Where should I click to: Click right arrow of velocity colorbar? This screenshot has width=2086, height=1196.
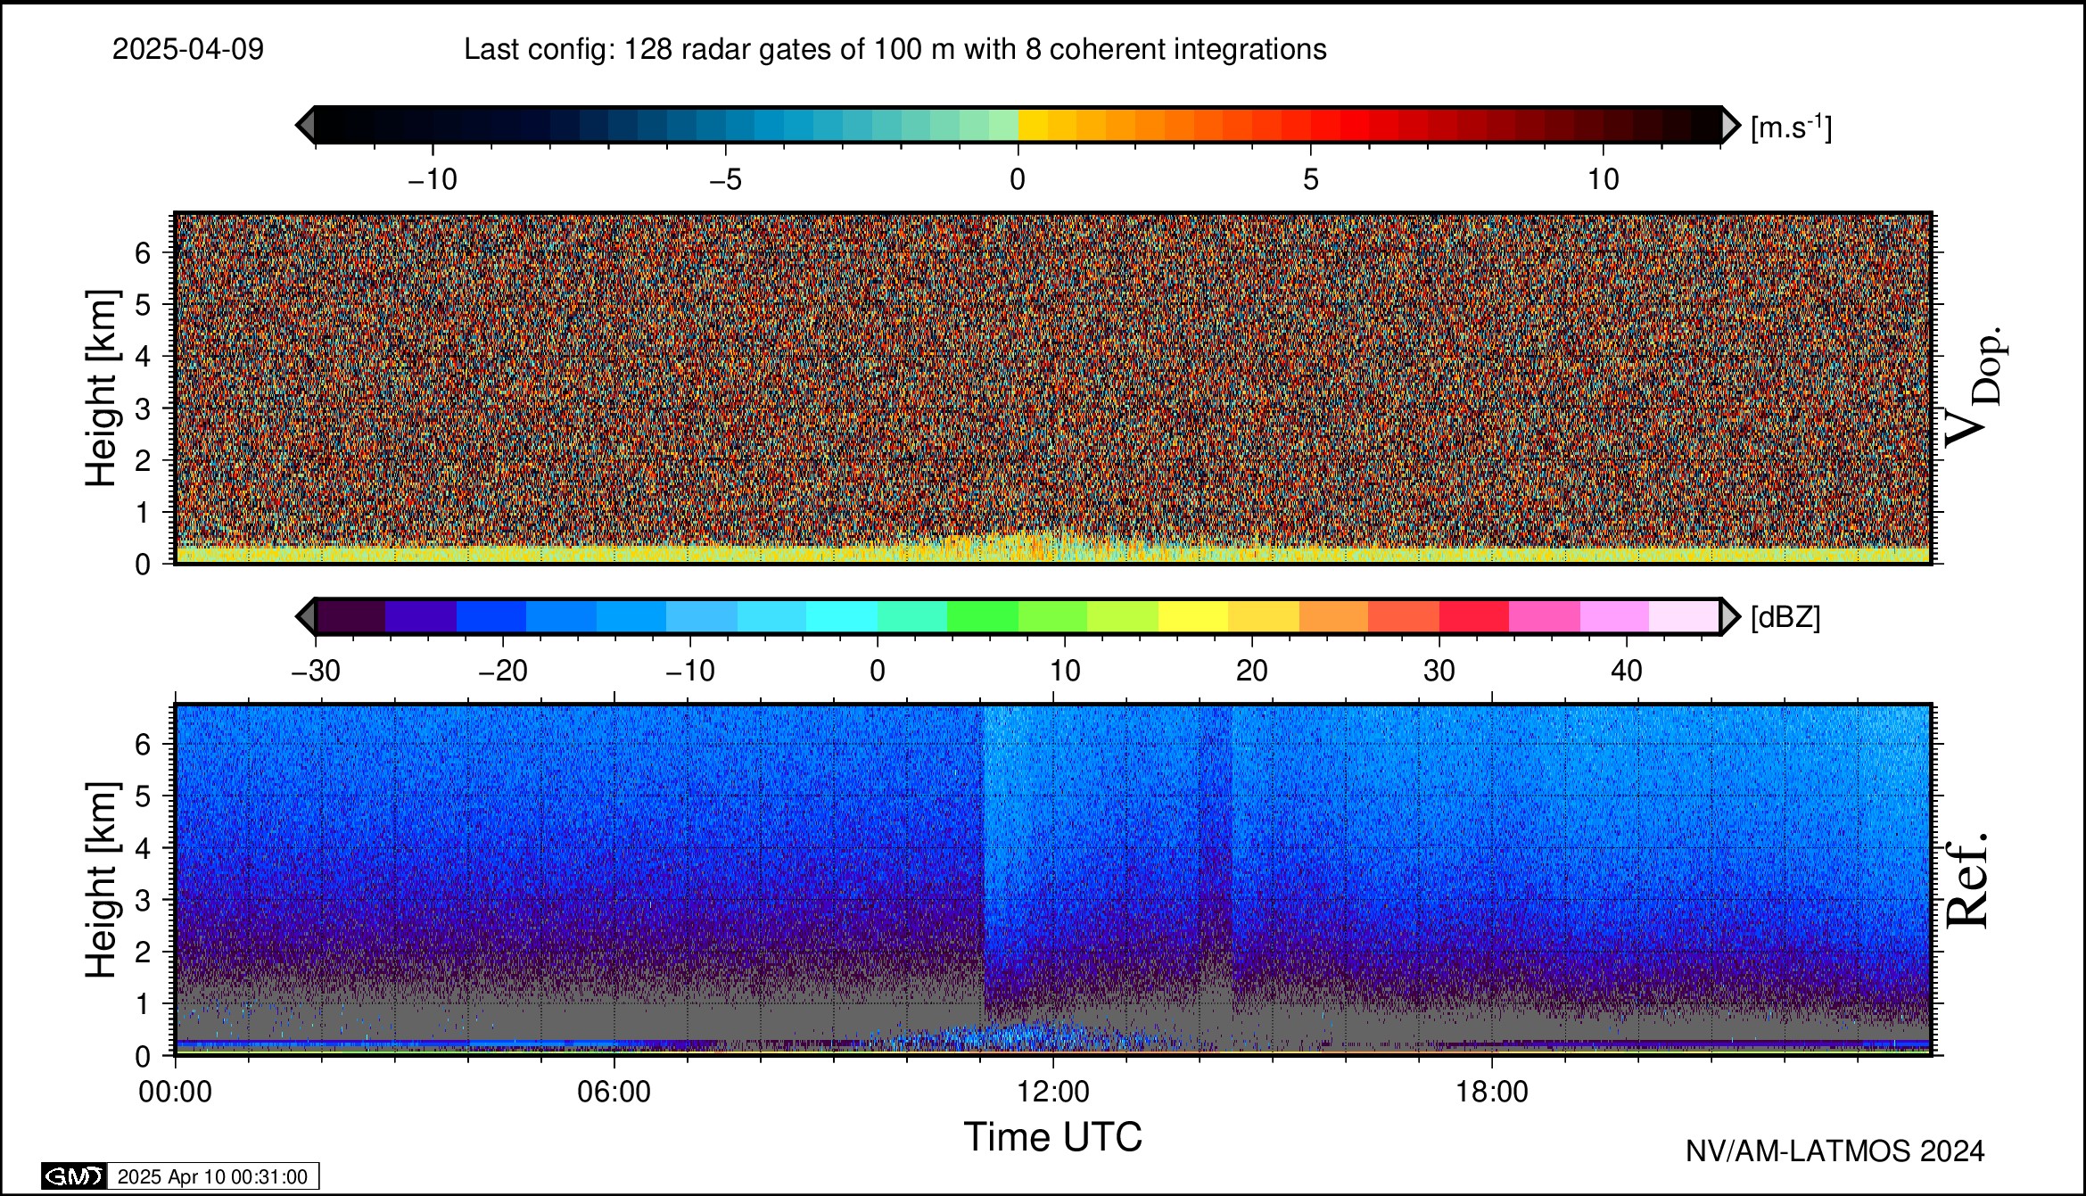click(x=1730, y=125)
